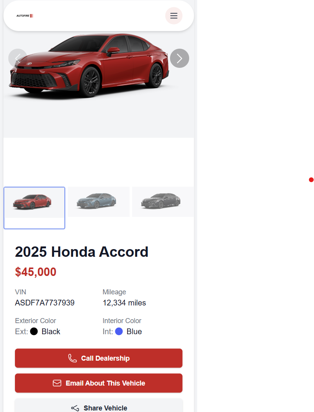Click the VIN number ASDF7A7737939
The width and height of the screenshot is (314, 412).
coord(45,303)
